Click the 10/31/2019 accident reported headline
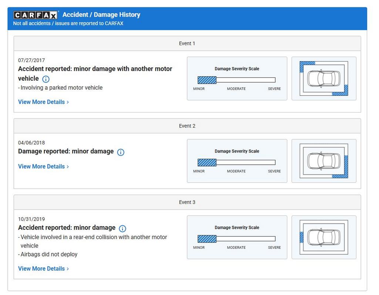The image size is (379, 295). [x=67, y=228]
